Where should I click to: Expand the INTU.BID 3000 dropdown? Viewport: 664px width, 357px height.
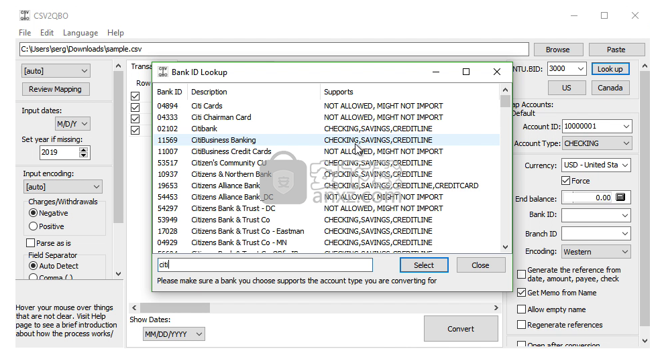[x=581, y=68]
